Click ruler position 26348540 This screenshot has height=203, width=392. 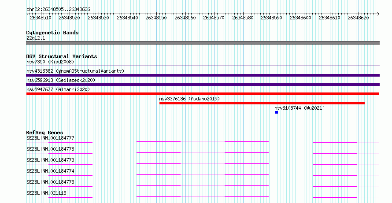(x=127, y=18)
